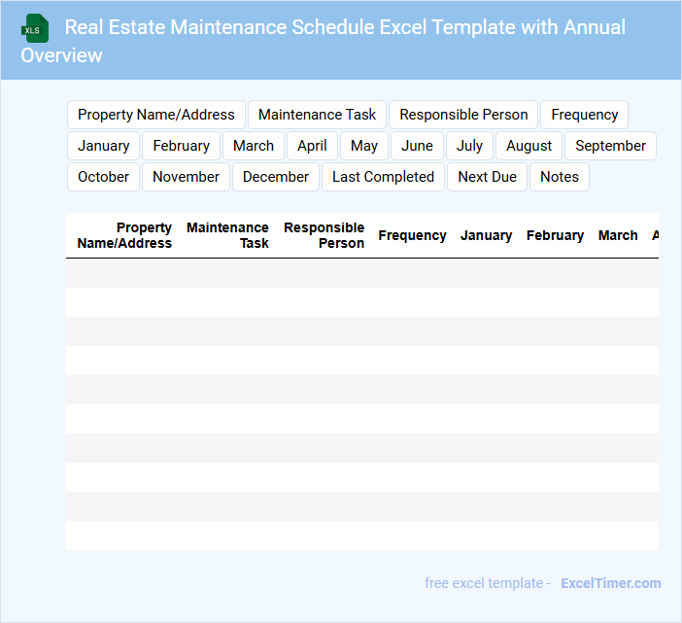Click the January month tag

click(x=104, y=146)
